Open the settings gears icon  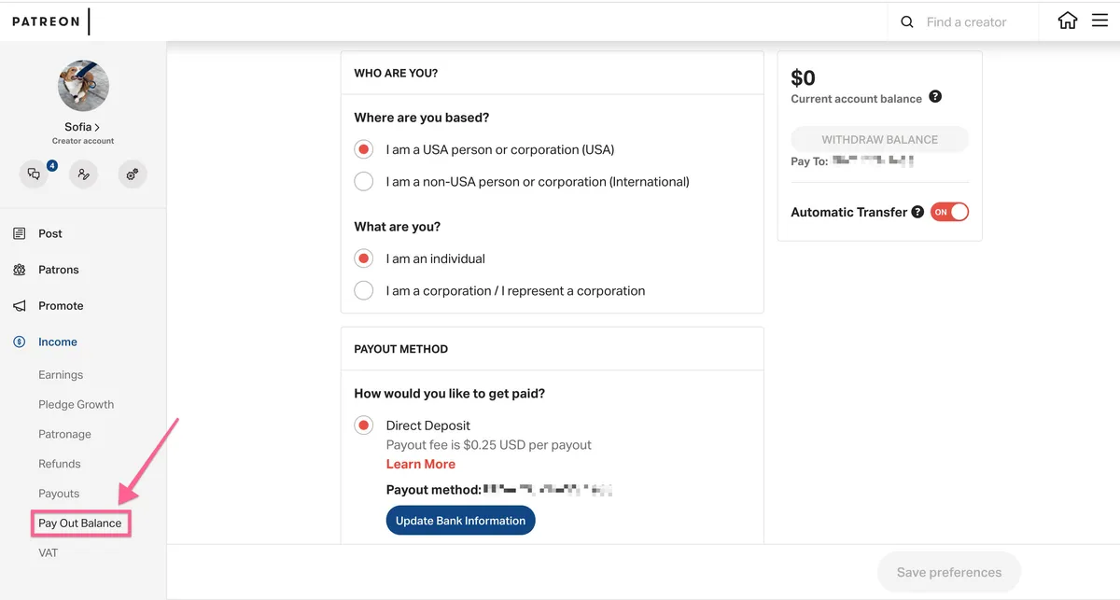133,174
